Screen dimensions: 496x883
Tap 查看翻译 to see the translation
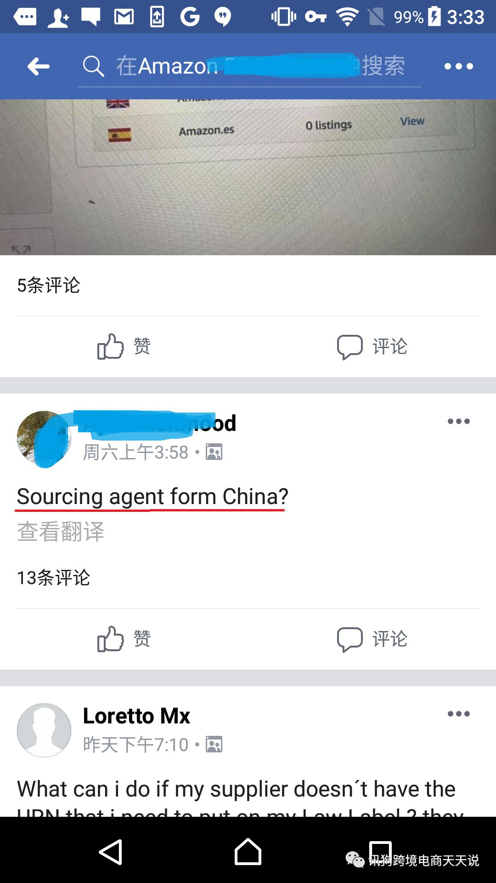pyautogui.click(x=61, y=532)
